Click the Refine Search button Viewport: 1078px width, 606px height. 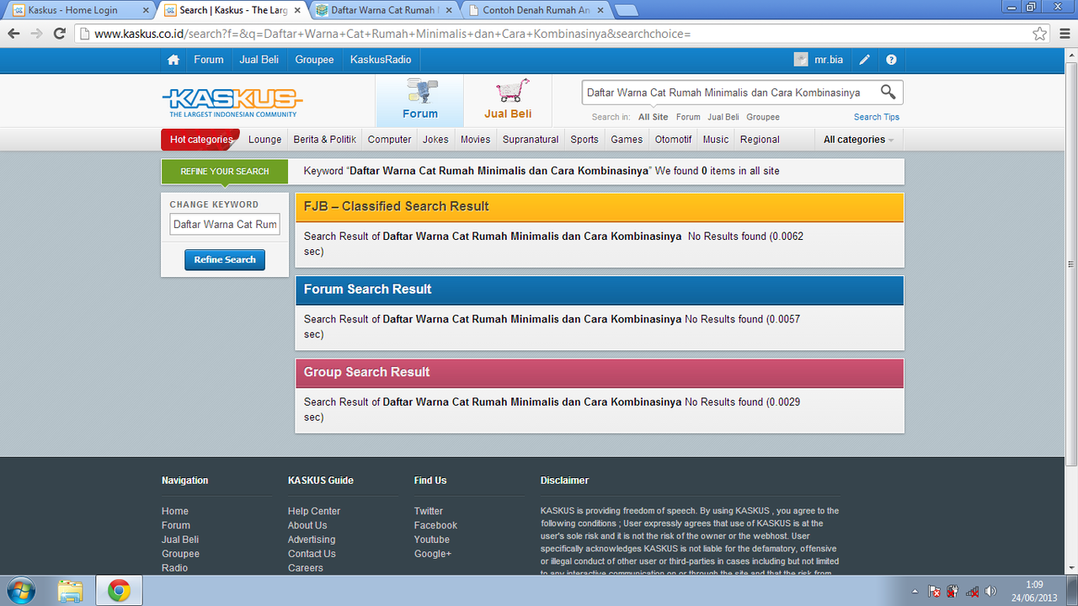pos(225,260)
